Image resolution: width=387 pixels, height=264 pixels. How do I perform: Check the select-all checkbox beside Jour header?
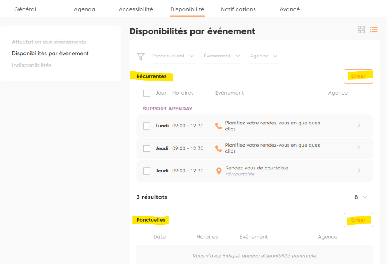pos(147,93)
